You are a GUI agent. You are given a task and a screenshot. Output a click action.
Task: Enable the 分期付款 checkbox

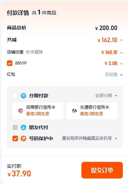pos(15,96)
